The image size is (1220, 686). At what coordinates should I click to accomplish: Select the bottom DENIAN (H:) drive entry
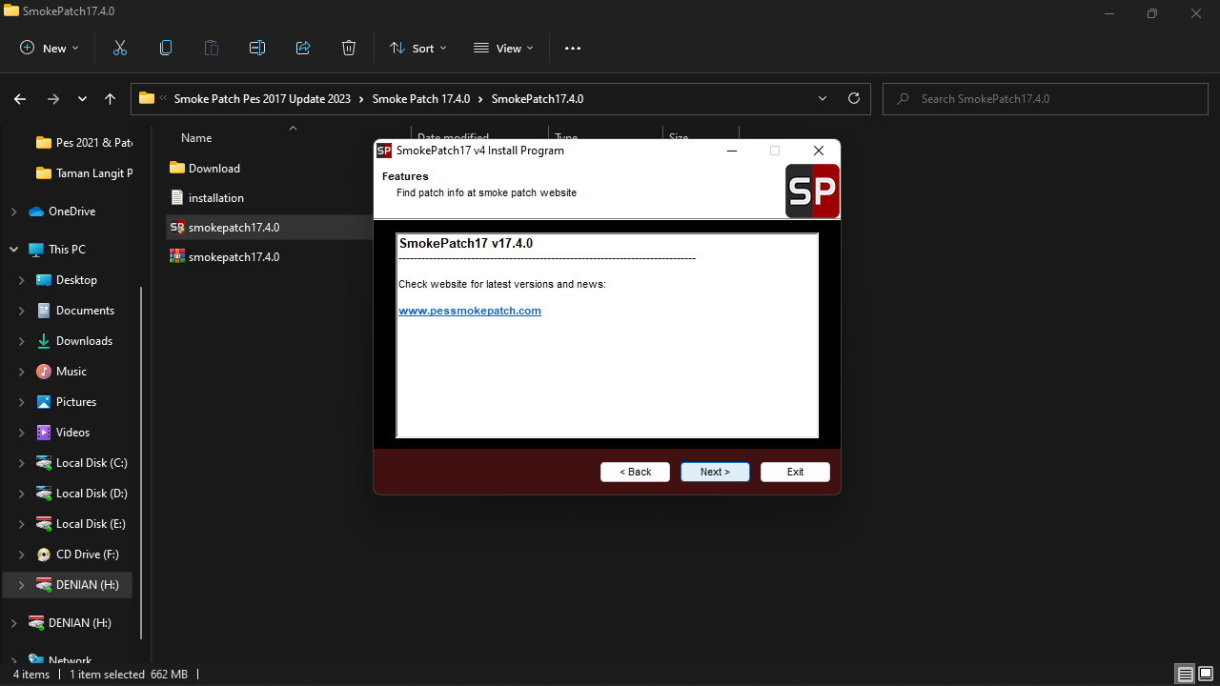coord(69,623)
